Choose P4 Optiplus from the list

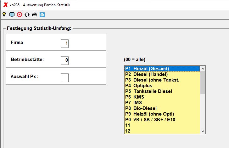(x=162, y=86)
